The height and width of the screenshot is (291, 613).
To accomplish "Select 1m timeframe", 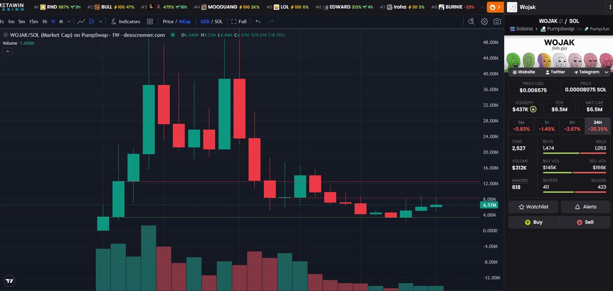I will (11, 21).
